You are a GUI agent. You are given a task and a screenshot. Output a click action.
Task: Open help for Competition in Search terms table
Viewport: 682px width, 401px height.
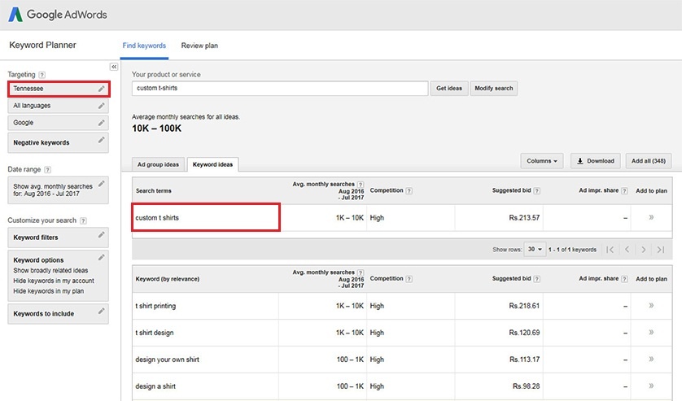click(409, 191)
